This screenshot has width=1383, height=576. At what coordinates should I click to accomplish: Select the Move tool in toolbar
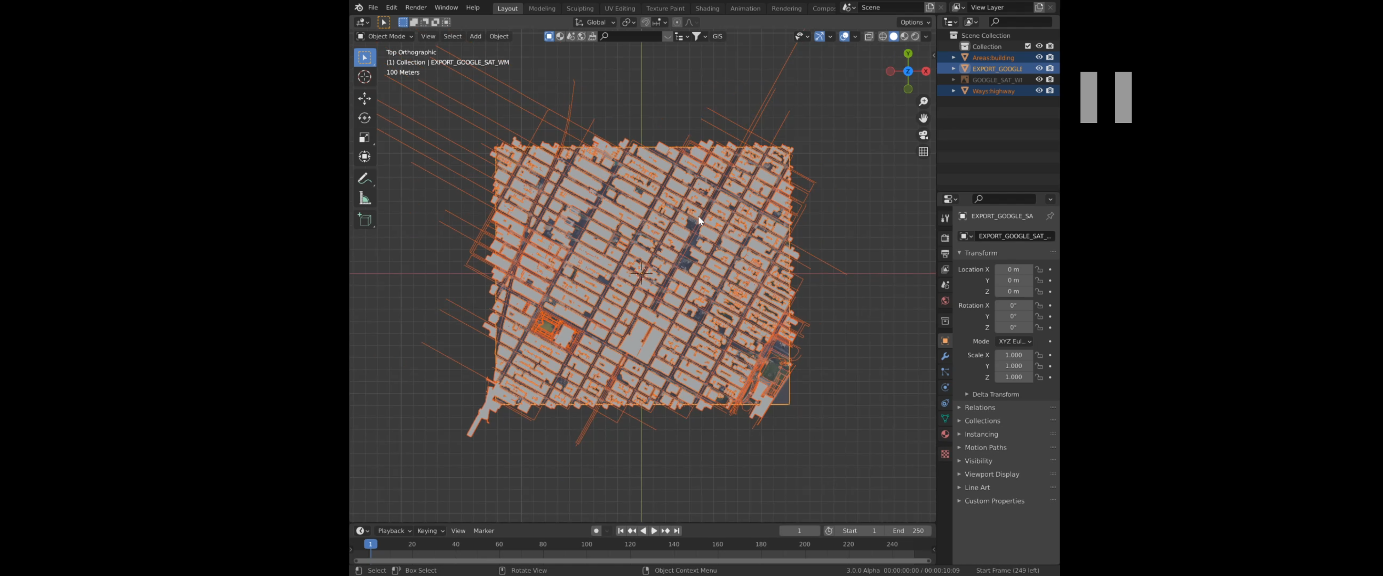click(364, 98)
